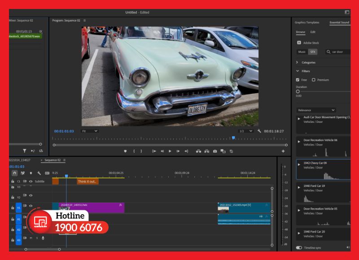This screenshot has width=359, height=260.
Task: Click the Extract button
Action: pos(207,151)
